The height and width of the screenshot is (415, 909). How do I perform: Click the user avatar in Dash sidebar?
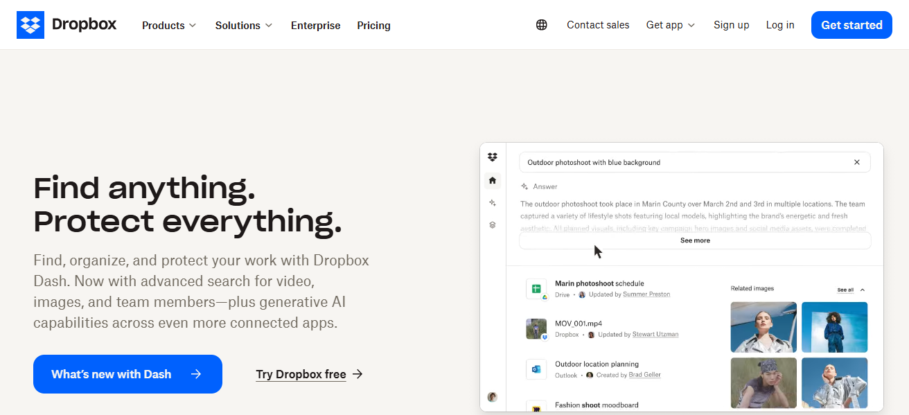(493, 397)
